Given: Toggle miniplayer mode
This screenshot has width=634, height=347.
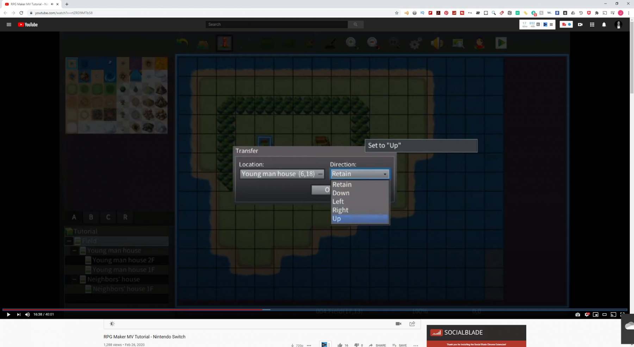Looking at the screenshot, I should point(596,315).
